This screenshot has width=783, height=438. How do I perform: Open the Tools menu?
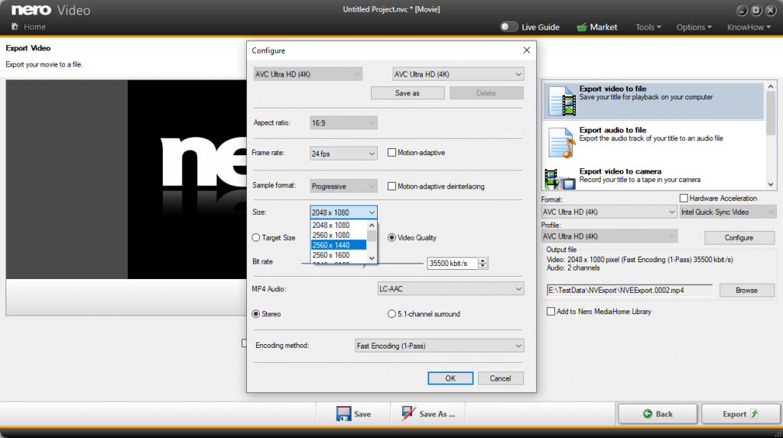(648, 27)
